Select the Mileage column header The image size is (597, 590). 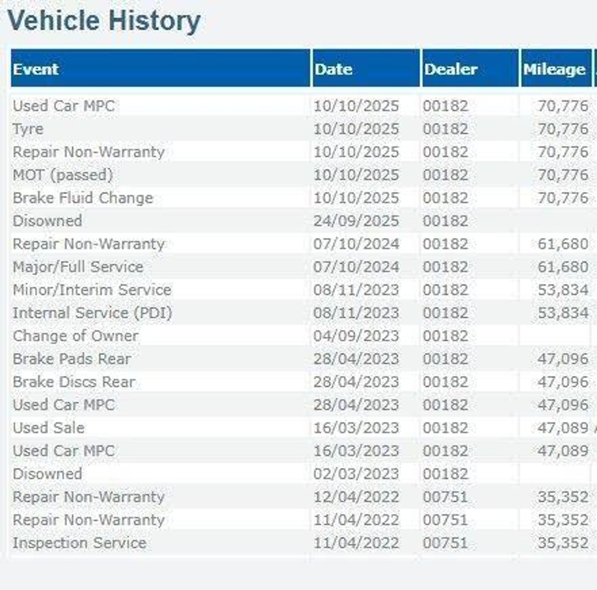(x=554, y=69)
